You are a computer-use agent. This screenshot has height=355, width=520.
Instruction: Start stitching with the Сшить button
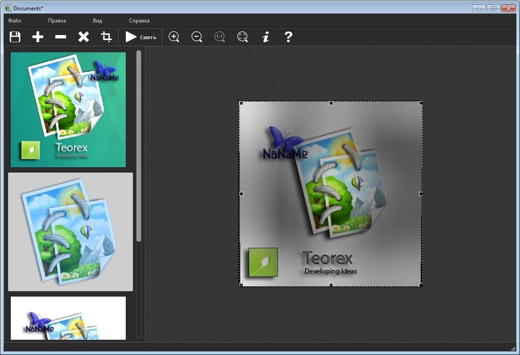pos(141,37)
